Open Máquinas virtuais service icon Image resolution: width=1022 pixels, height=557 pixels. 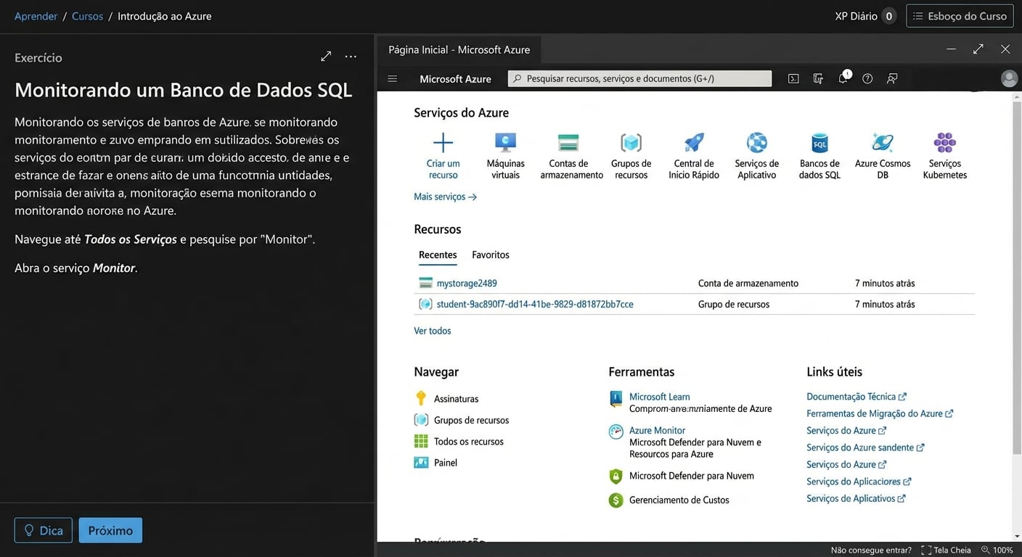pyautogui.click(x=505, y=142)
